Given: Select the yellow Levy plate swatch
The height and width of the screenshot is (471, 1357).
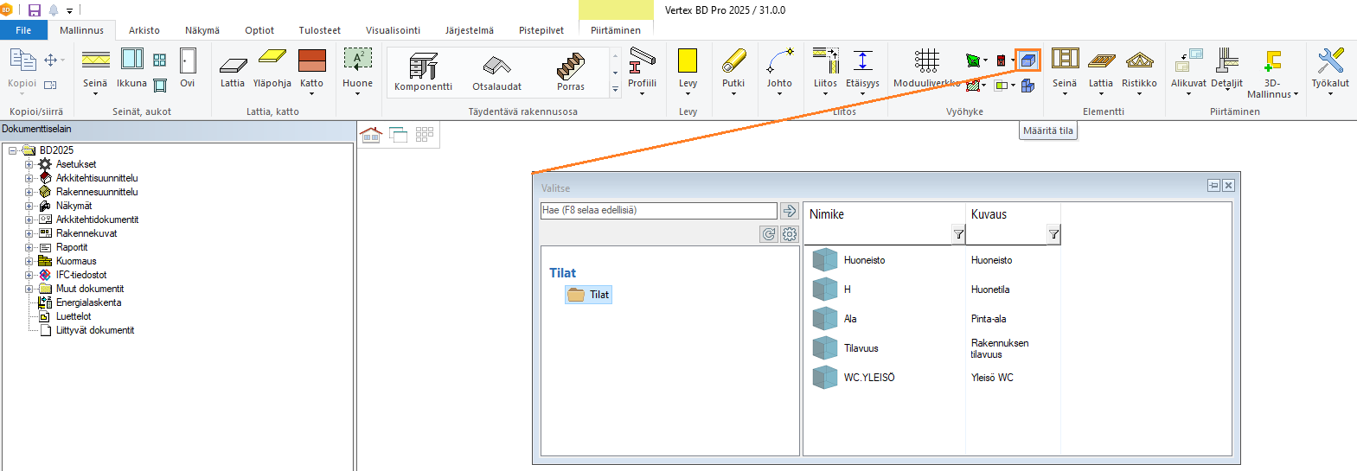Looking at the screenshot, I should coord(688,60).
